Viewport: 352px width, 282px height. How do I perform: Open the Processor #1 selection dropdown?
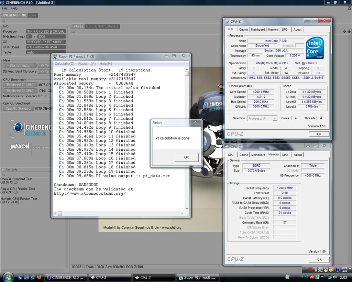[262, 118]
